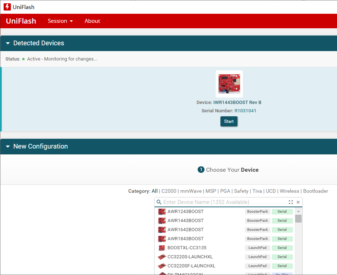Click the device list scrollbar thumb

click(x=298, y=218)
